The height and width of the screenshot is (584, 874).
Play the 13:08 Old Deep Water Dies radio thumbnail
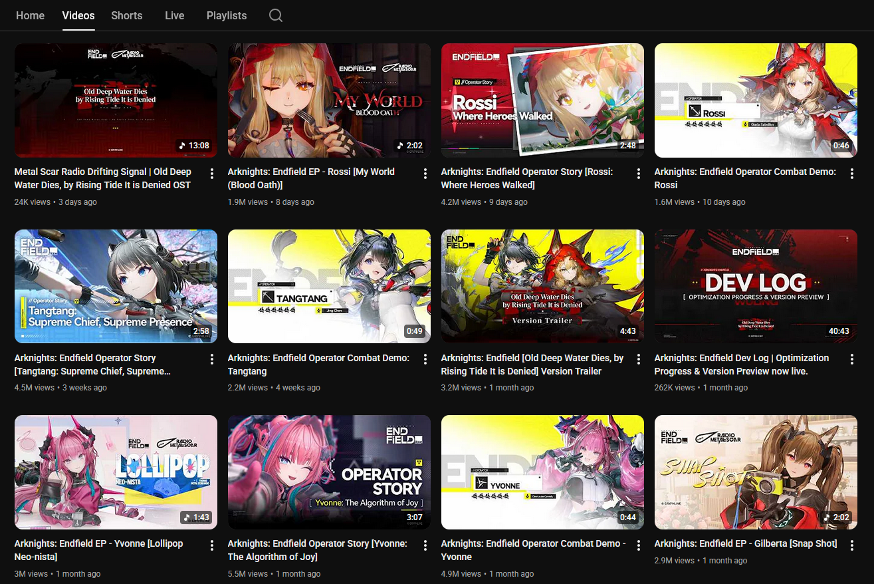(116, 100)
